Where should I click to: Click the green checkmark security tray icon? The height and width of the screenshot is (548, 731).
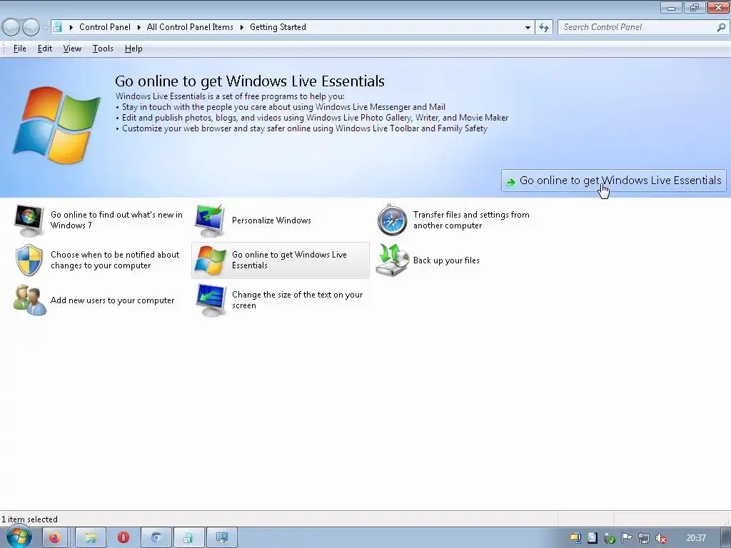click(610, 538)
